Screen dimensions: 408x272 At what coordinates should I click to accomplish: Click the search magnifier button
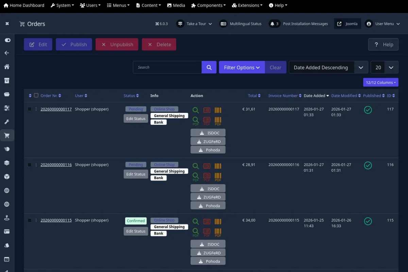pos(209,67)
